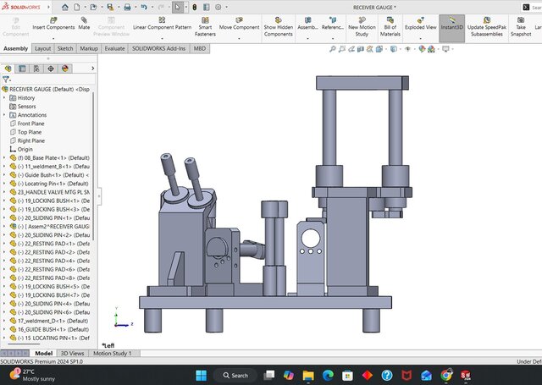Viewport: 542px width, 385px height.
Task: Open the Save dropdown arrow
Action: click(x=119, y=7)
